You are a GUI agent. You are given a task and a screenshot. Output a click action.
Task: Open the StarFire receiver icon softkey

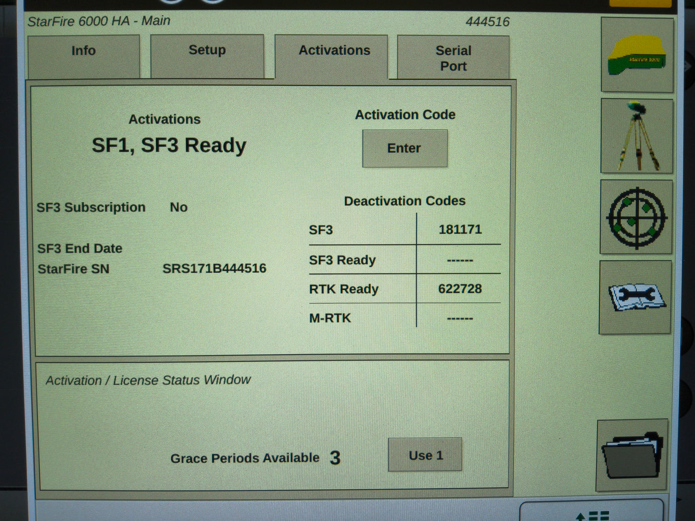coord(637,55)
